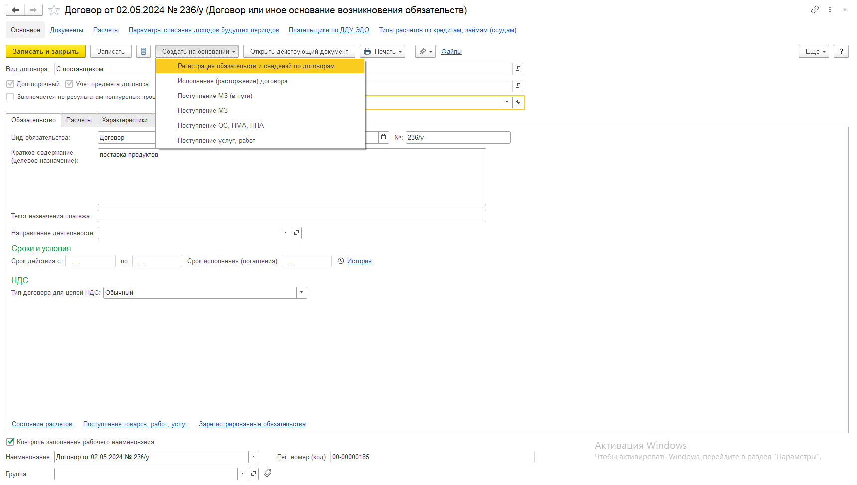Open the document report list icon next to Записать
Viewport: 857px width, 485px height.
click(143, 51)
